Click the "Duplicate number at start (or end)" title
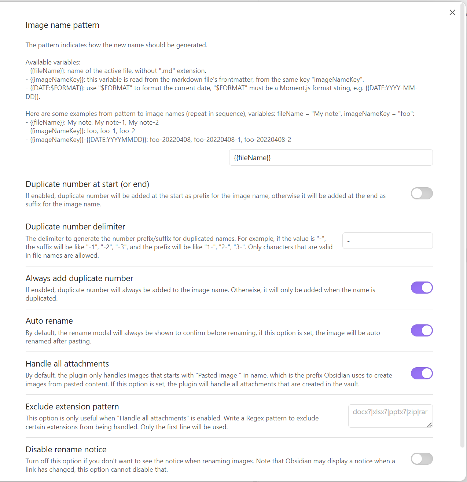Screen dimensions: 467x482 tap(87, 184)
